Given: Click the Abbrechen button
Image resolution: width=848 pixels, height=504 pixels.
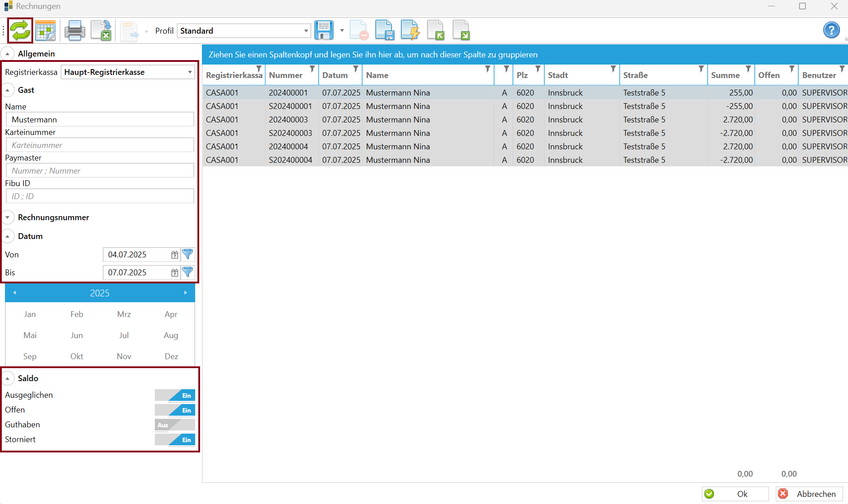Looking at the screenshot, I should point(809,494).
